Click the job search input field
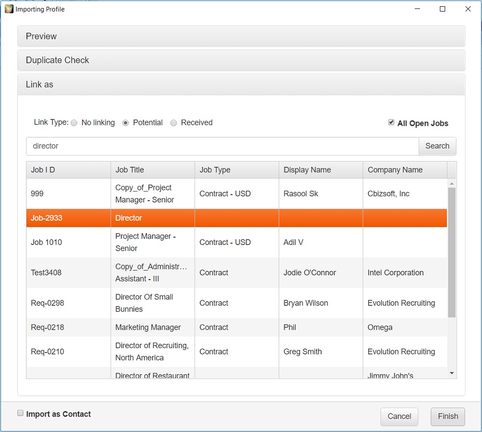 [x=222, y=146]
